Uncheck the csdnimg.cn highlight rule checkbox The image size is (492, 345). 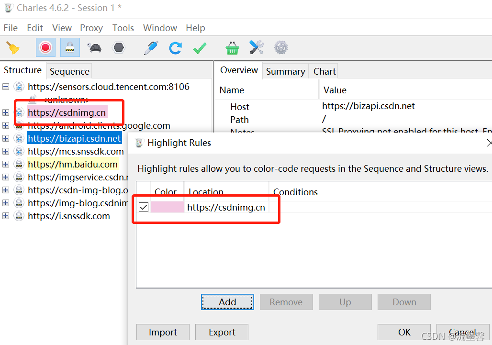[144, 207]
